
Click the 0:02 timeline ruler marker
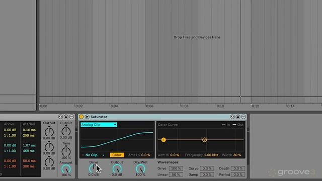[x=79, y=106]
